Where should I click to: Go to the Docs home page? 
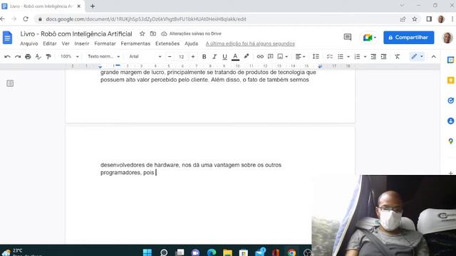[x=7, y=38]
